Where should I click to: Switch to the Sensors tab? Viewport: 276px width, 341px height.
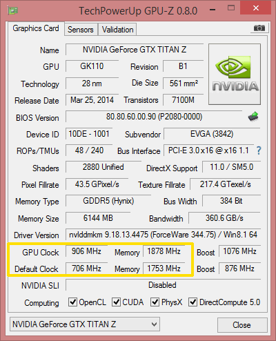pos(81,30)
